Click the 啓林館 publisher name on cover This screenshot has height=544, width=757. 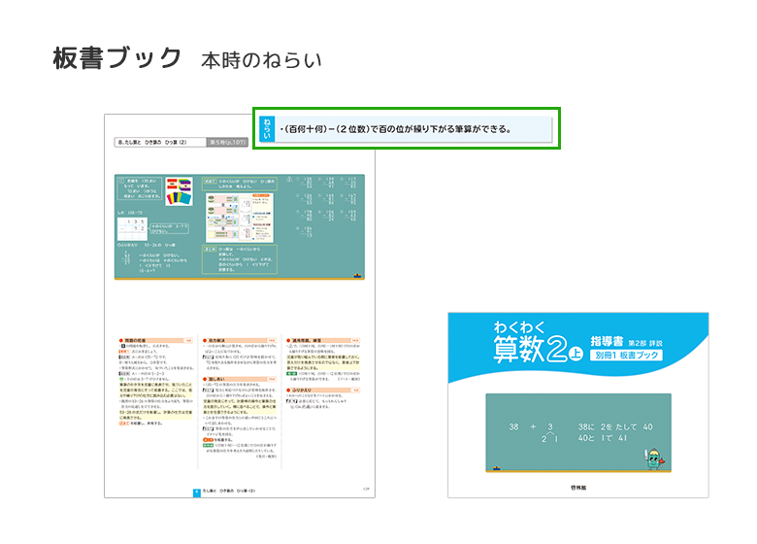pyautogui.click(x=578, y=487)
